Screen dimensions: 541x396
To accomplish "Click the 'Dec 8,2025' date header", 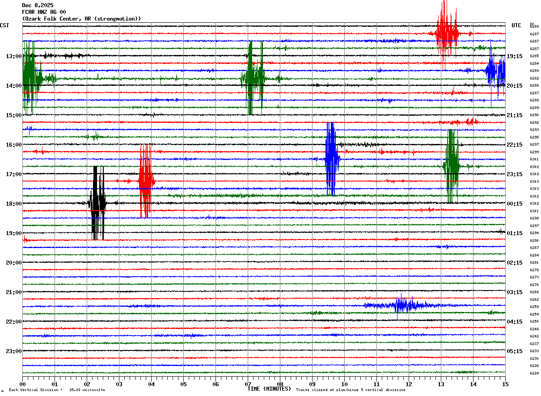I will (38, 5).
